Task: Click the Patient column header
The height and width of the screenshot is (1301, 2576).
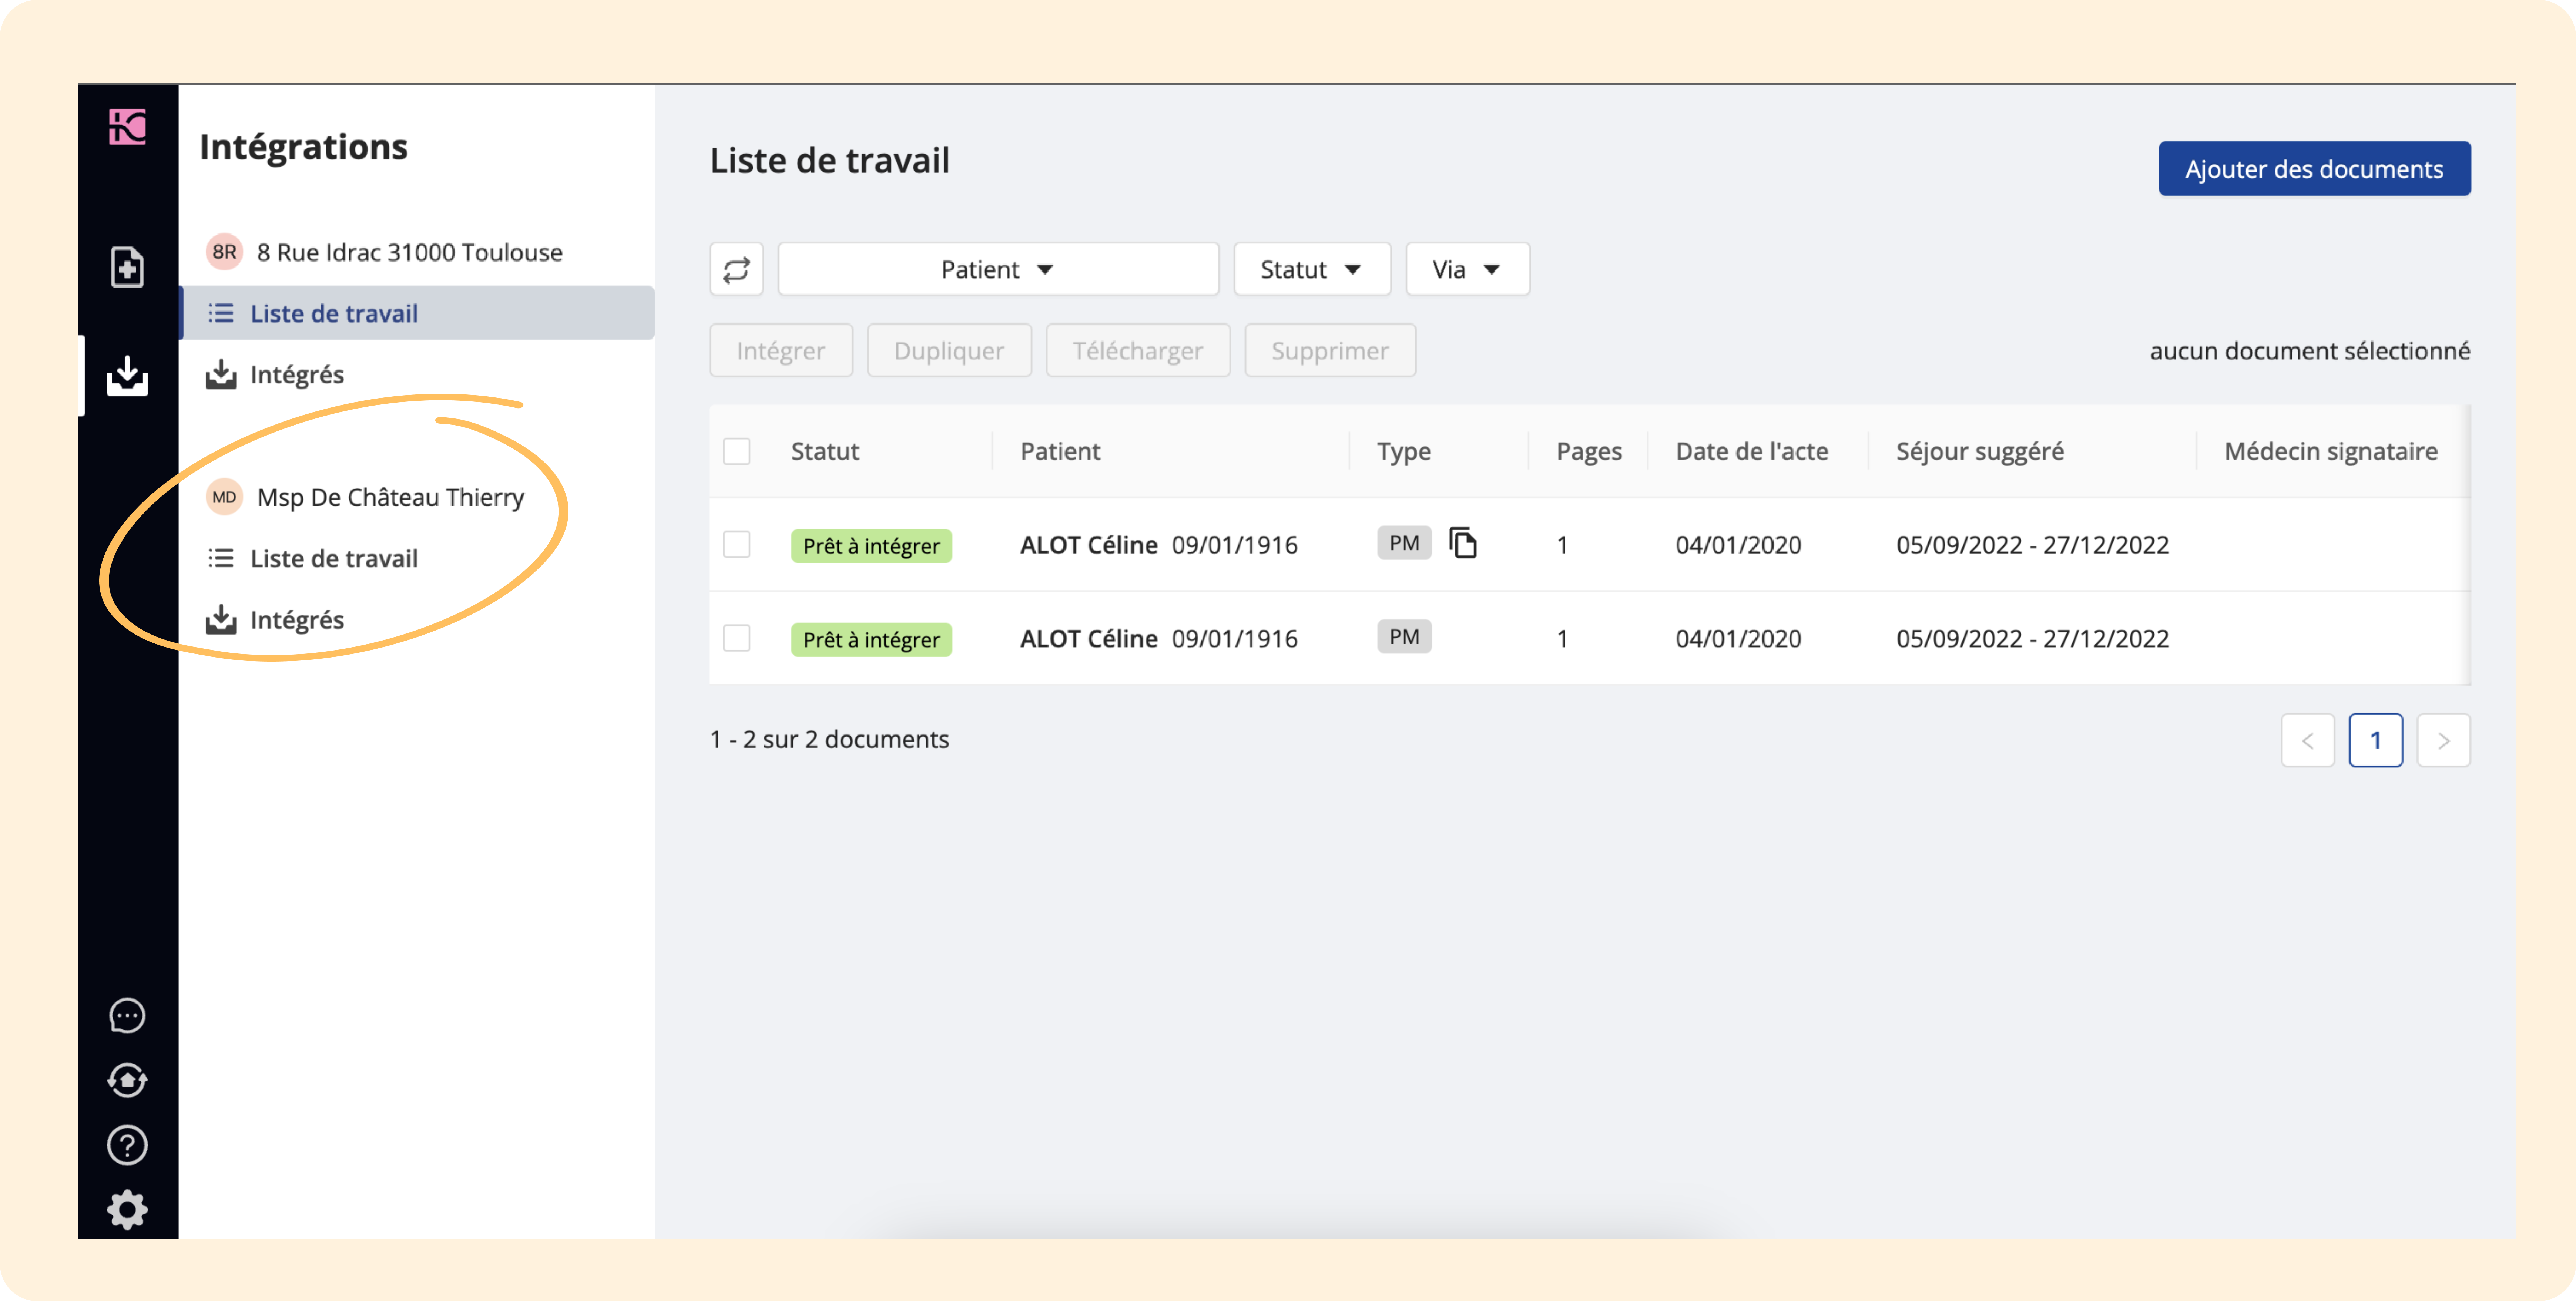Action: [1060, 452]
